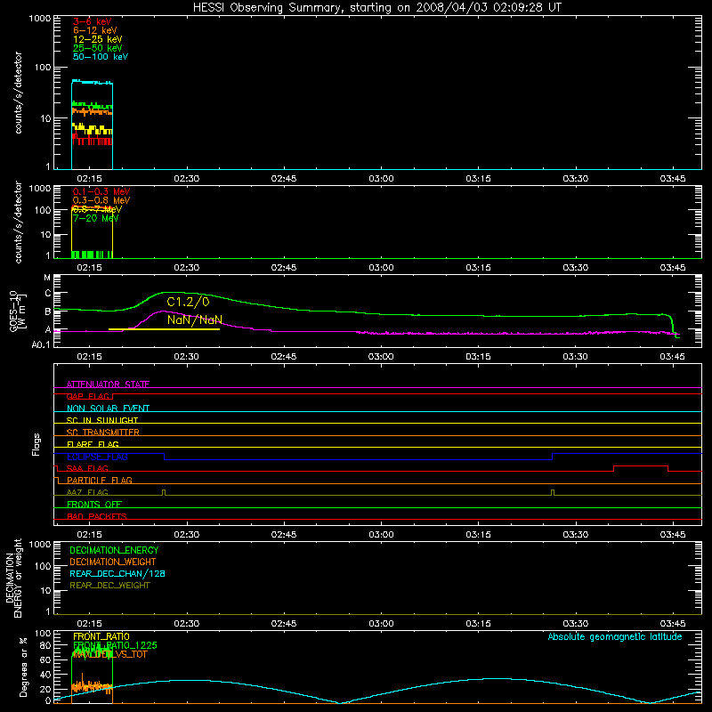Click the C1.2/0 flare class annotation
The height and width of the screenshot is (712, 712).
[188, 302]
